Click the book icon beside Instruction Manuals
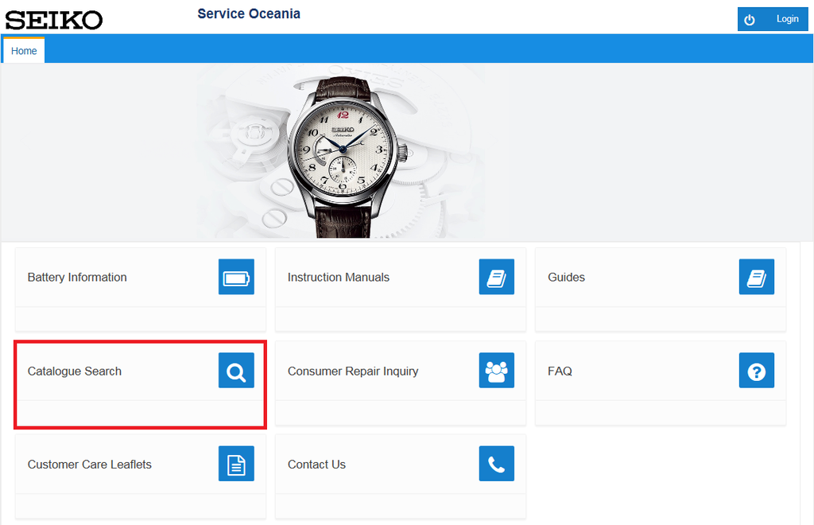The width and height of the screenshot is (814, 525). point(496,278)
